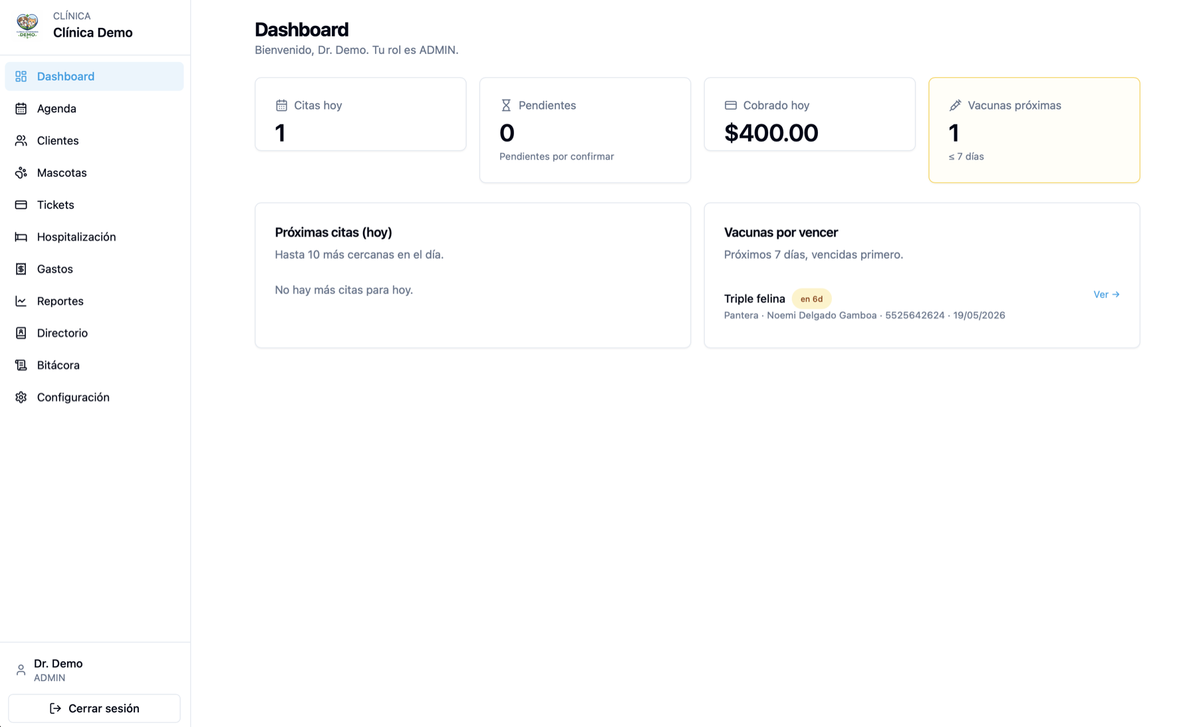Click the 'en 6d' badge
This screenshot has width=1197, height=727.
pos(811,299)
